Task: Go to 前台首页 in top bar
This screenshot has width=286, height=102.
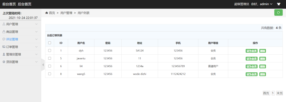Action: (x=9, y=4)
